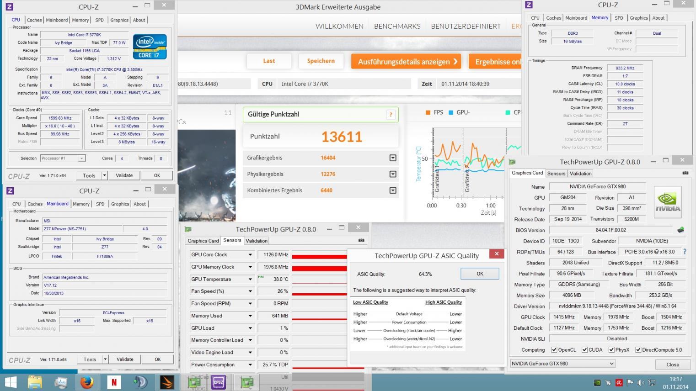Open the Windows Start button
This screenshot has width=696, height=391.
point(11,382)
